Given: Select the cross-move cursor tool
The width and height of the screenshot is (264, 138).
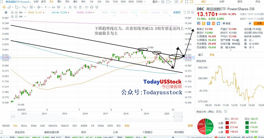Looking at the screenshot, I should coord(4,7).
